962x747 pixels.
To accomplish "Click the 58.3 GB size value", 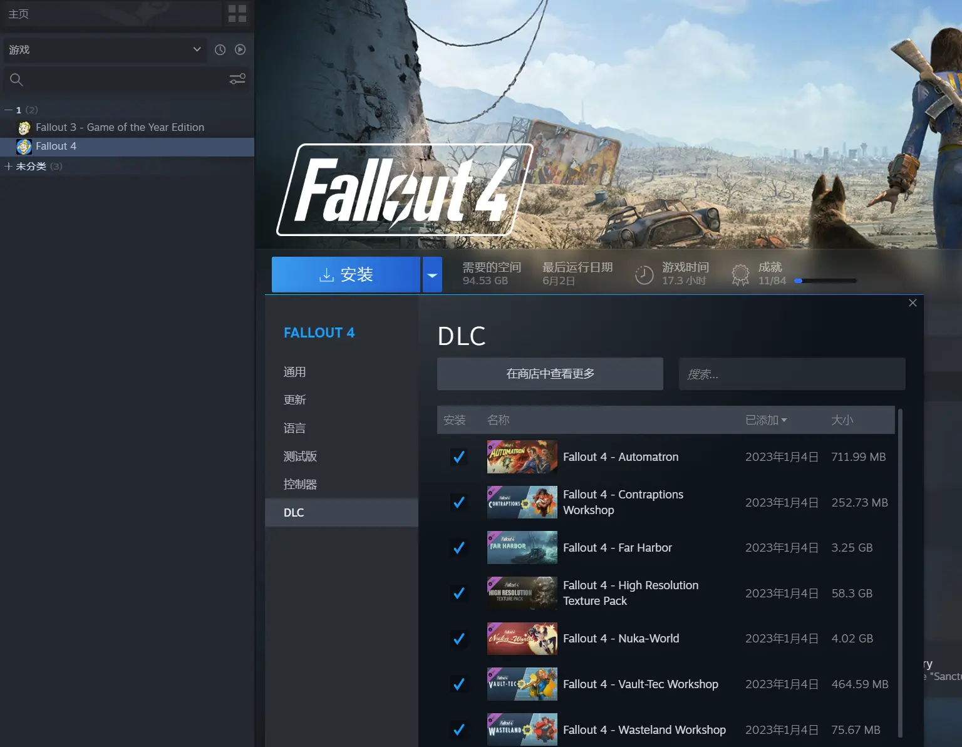I will 852,593.
